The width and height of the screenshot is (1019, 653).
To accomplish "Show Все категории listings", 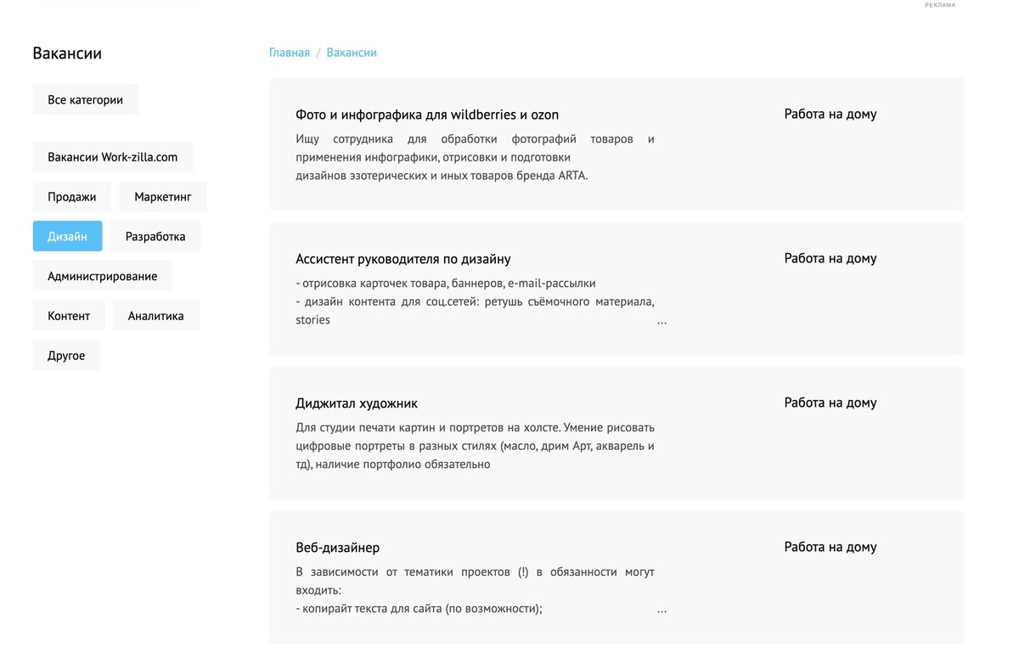I will 85,99.
